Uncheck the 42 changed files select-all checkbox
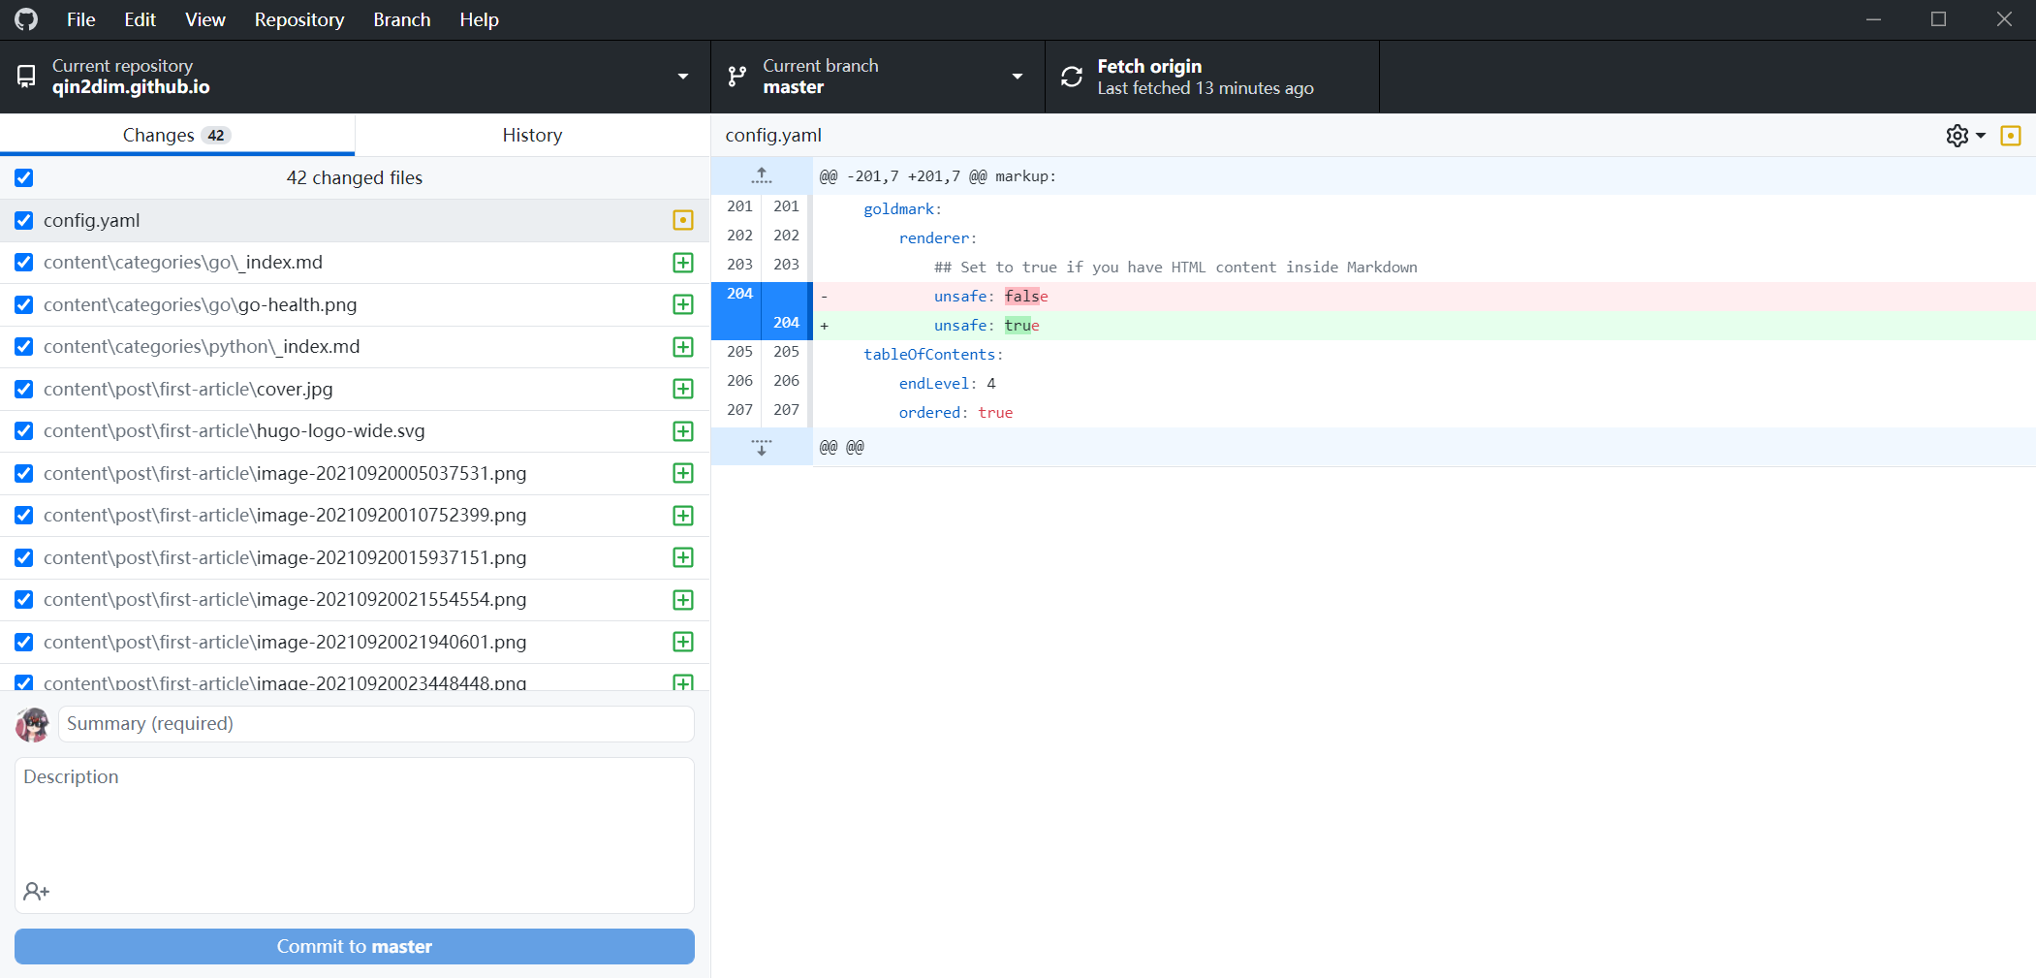2036x978 pixels. [x=23, y=177]
